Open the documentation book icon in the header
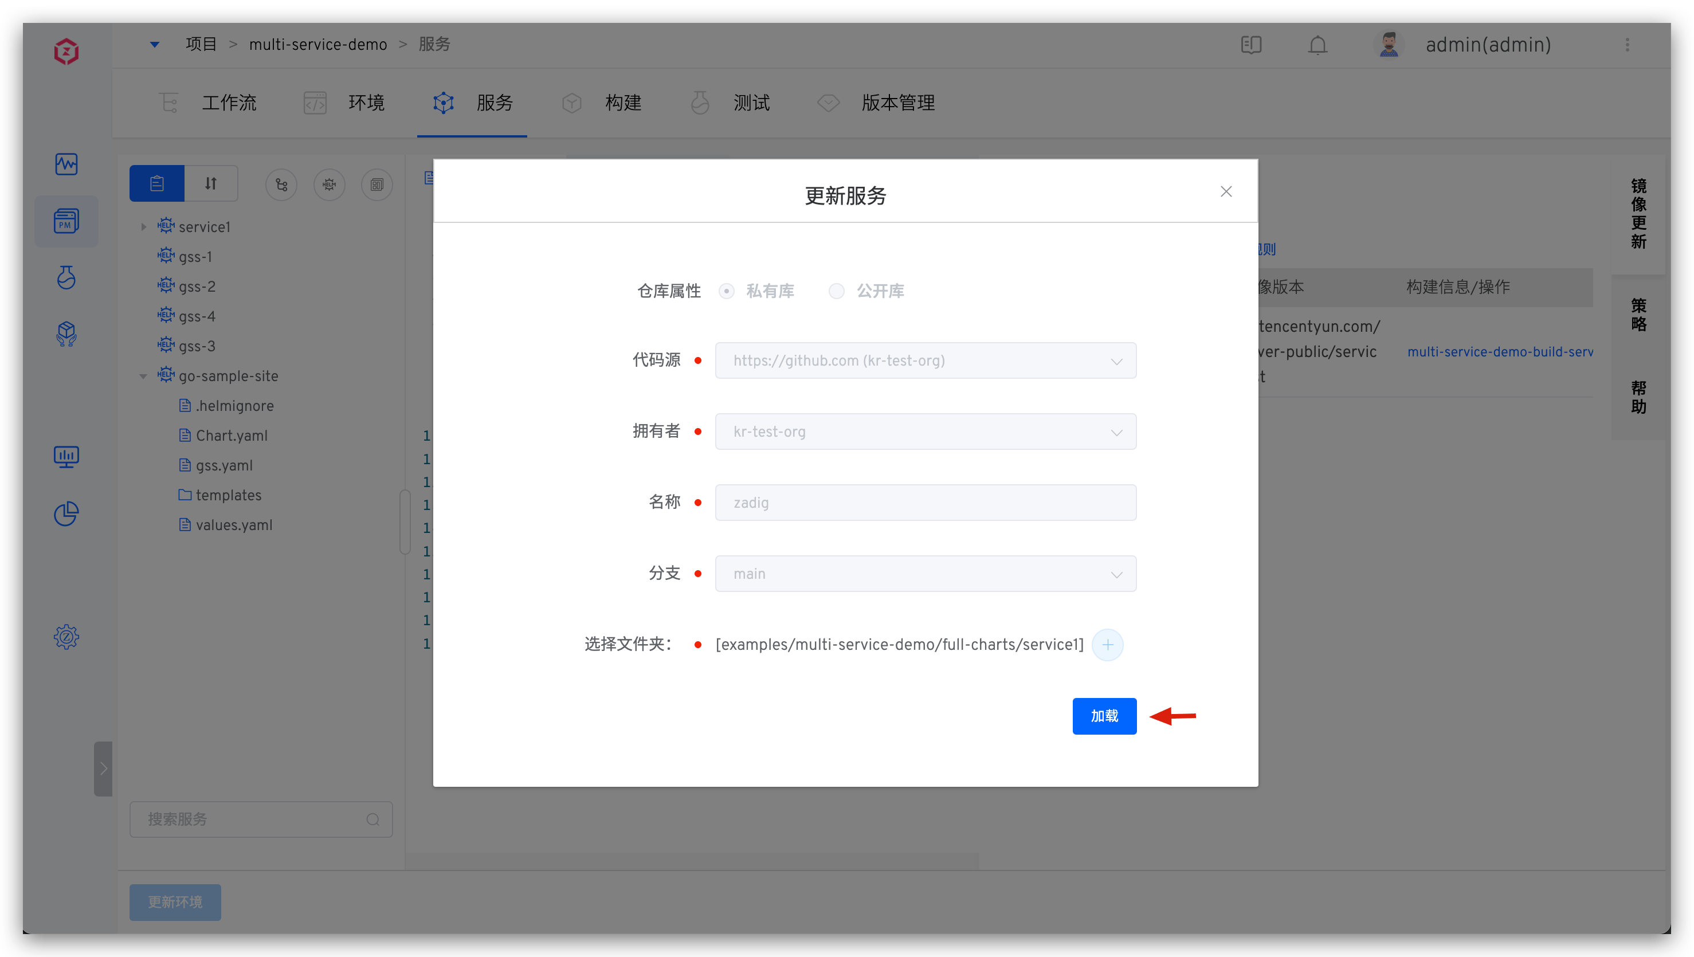This screenshot has height=957, width=1694. pyautogui.click(x=1251, y=45)
